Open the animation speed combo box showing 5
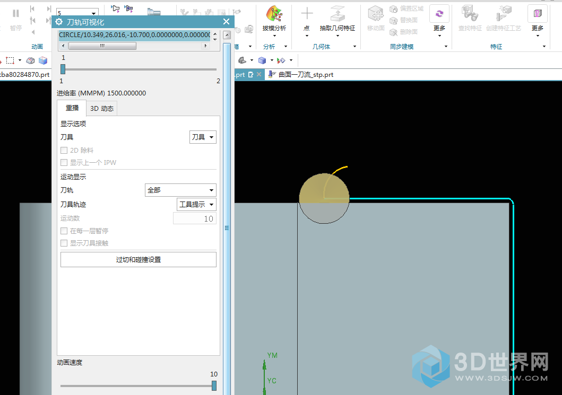Screen dimensions: 562x395 coord(77,13)
